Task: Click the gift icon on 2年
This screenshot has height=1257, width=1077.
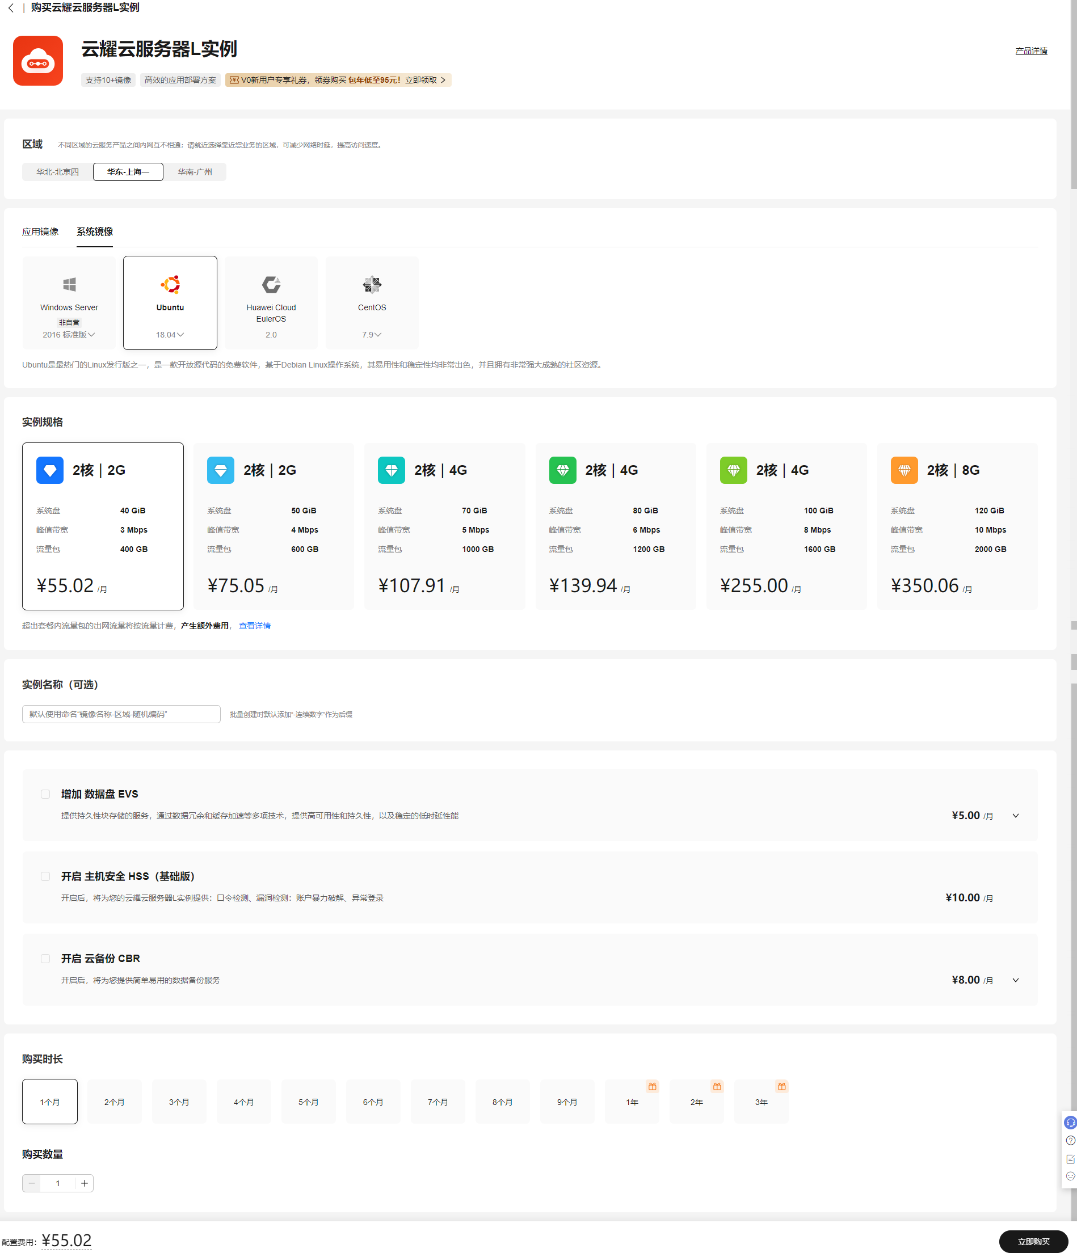Action: coord(717,1086)
